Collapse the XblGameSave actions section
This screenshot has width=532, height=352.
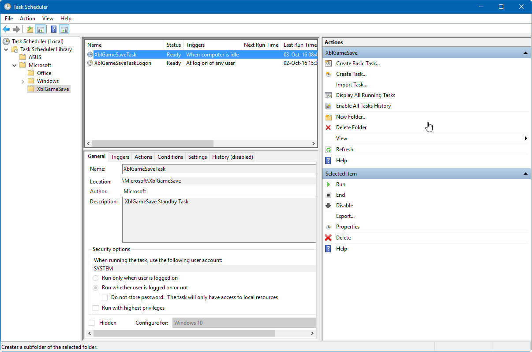point(525,53)
